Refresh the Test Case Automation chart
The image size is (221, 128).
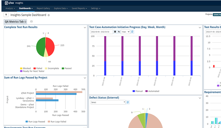(x=132, y=32)
